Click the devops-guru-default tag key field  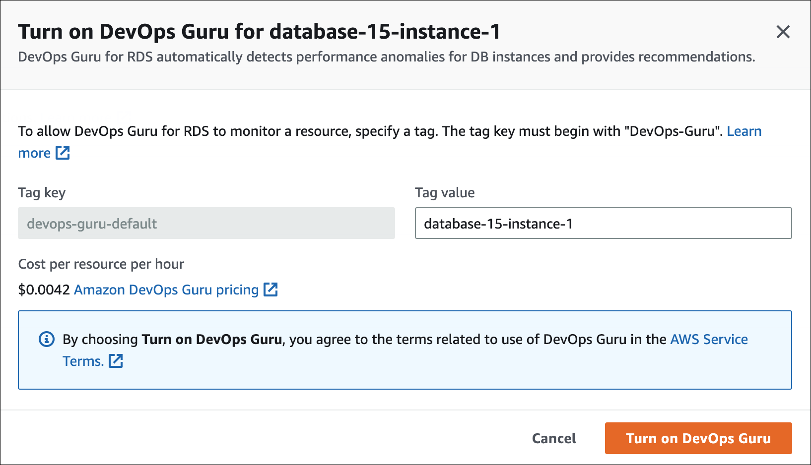206,224
